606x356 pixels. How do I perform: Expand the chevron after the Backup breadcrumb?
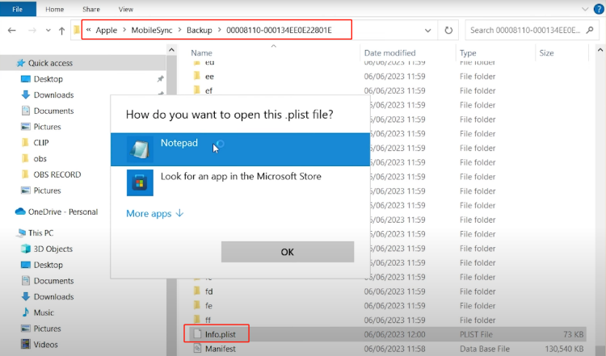pos(220,30)
